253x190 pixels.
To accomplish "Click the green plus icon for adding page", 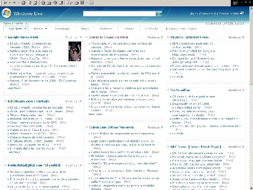I will (x=167, y=29).
